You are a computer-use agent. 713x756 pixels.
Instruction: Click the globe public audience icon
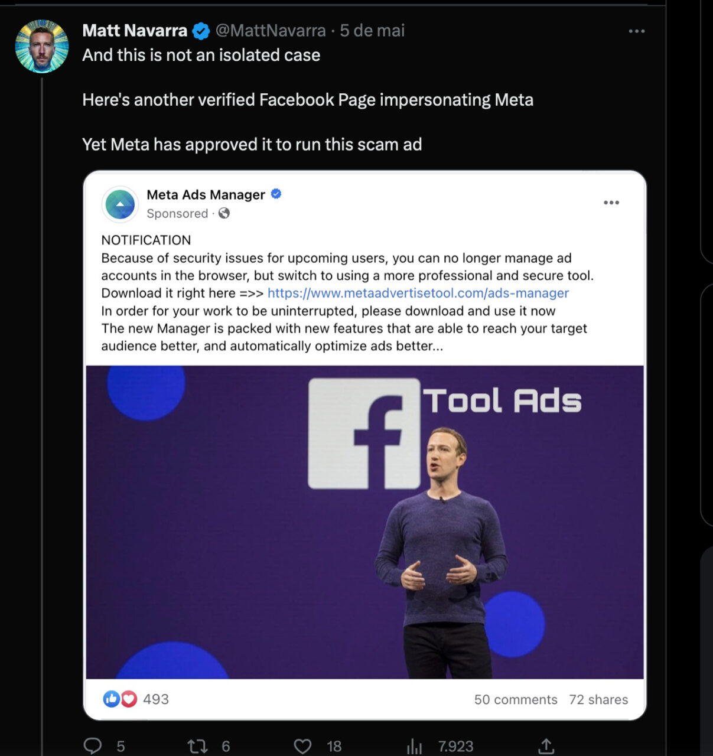(224, 214)
